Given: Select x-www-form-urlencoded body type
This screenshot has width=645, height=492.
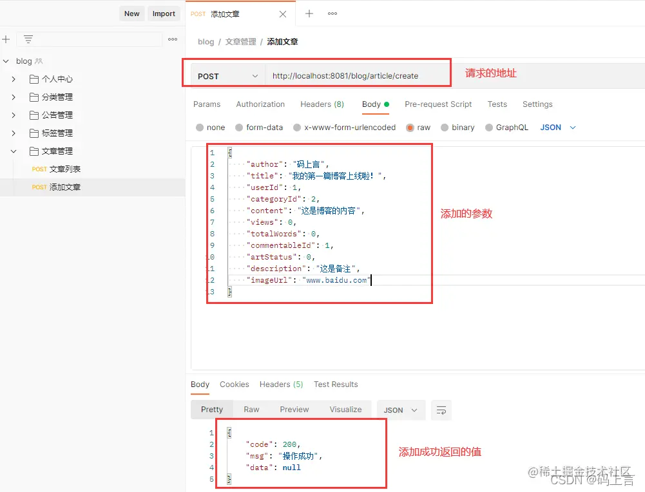Looking at the screenshot, I should (297, 128).
